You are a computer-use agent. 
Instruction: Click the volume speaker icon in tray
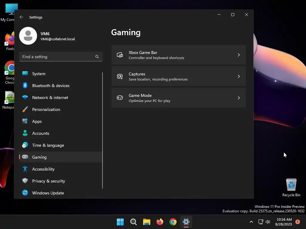click(268, 222)
